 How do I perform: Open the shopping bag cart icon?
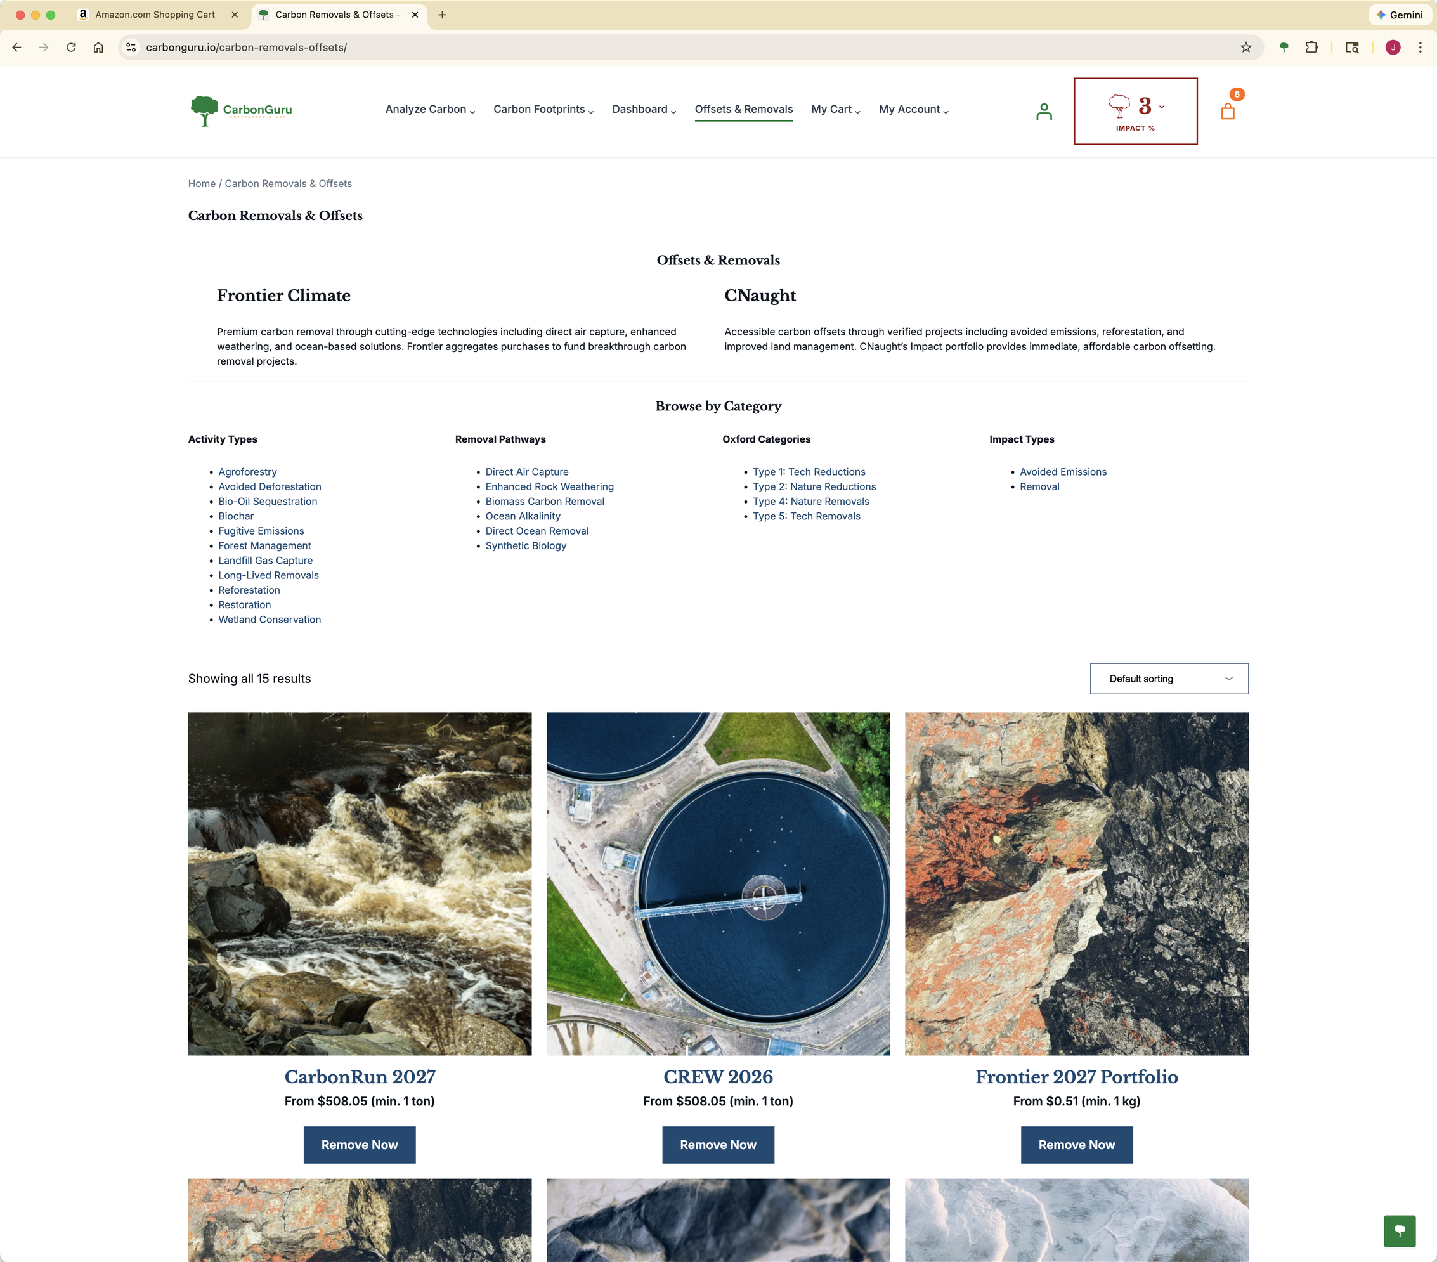point(1228,112)
